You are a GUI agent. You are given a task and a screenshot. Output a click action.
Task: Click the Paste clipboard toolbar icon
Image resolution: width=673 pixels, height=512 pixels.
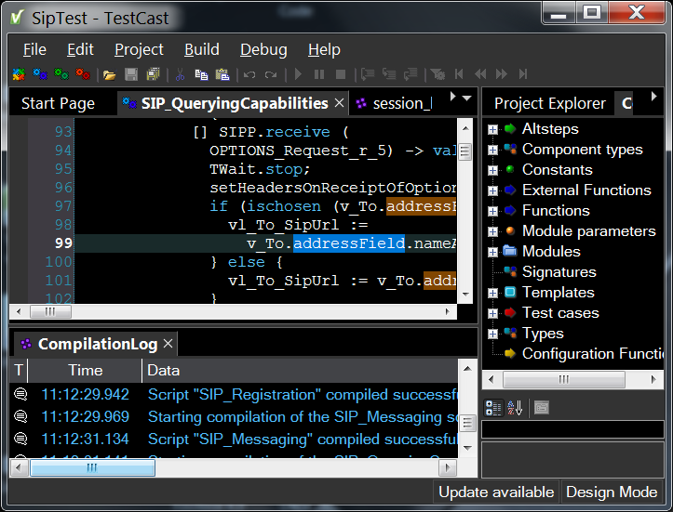222,74
